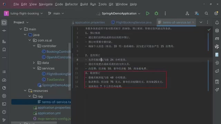This screenshot has height=124, width=221.
Task: Open the main branch dropdown
Action: pyautogui.click(x=56, y=13)
